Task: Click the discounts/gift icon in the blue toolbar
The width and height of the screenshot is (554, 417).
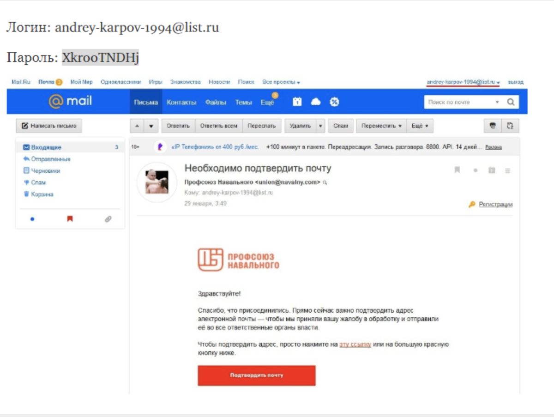Action: pyautogui.click(x=334, y=102)
